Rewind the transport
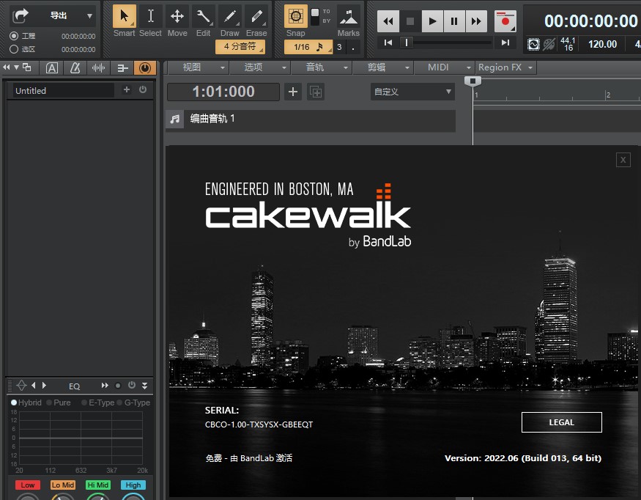The width and height of the screenshot is (641, 500). (388, 21)
